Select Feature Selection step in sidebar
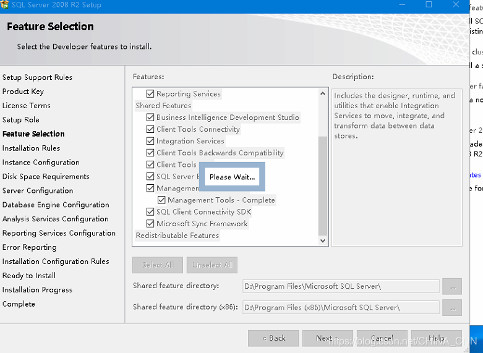The width and height of the screenshot is (483, 353). click(33, 134)
